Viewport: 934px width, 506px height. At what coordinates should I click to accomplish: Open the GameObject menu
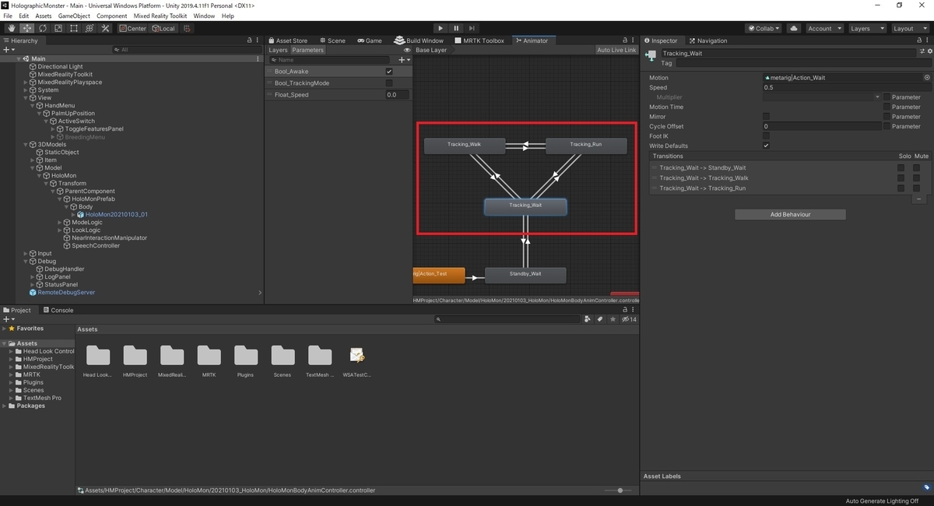point(74,16)
